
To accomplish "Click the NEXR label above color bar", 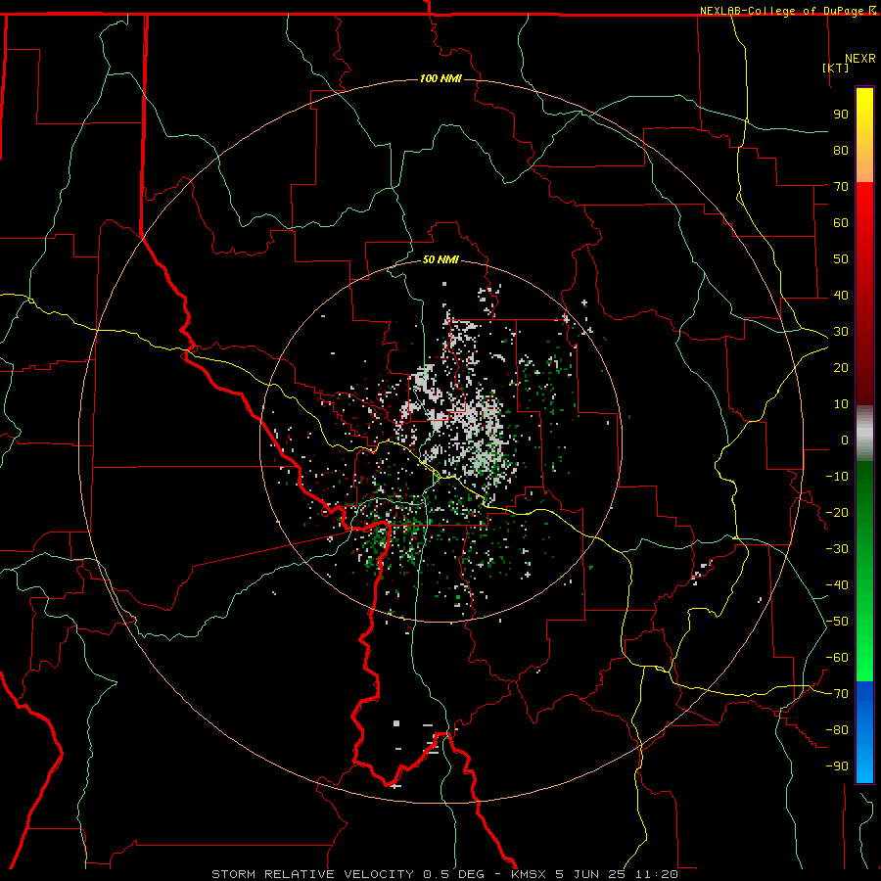I will tap(860, 59).
